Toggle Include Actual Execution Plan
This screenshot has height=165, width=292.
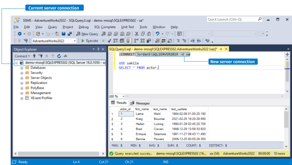(136, 41)
